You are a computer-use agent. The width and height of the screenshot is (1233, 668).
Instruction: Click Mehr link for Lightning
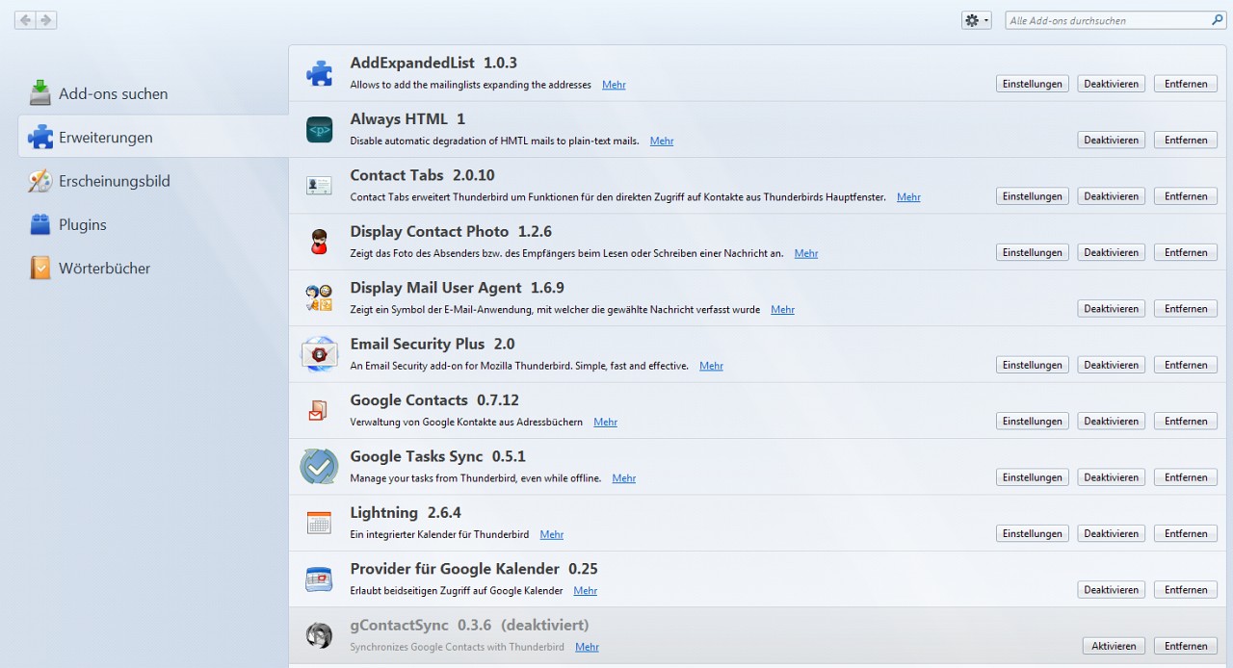point(552,534)
